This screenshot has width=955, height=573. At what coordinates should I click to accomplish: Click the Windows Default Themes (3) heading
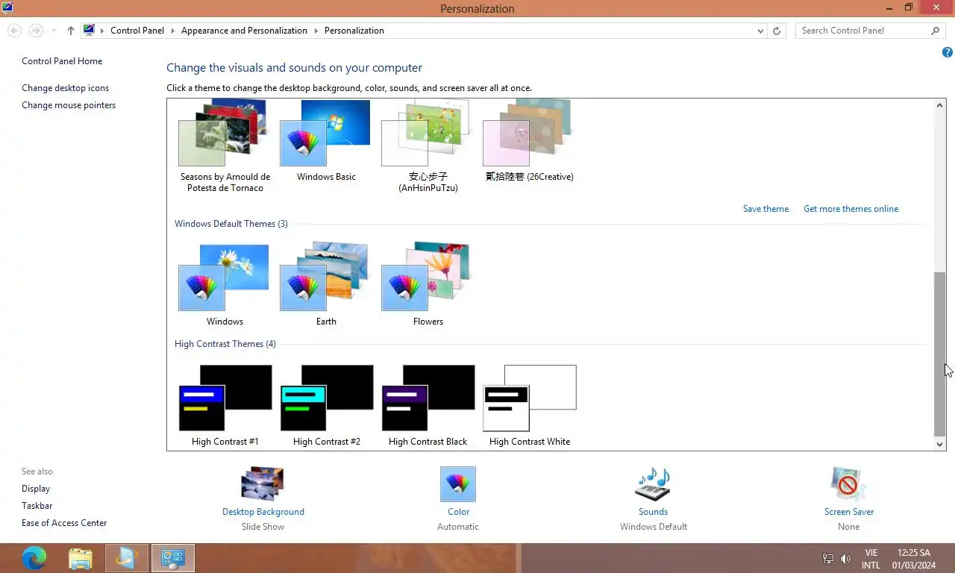231,224
